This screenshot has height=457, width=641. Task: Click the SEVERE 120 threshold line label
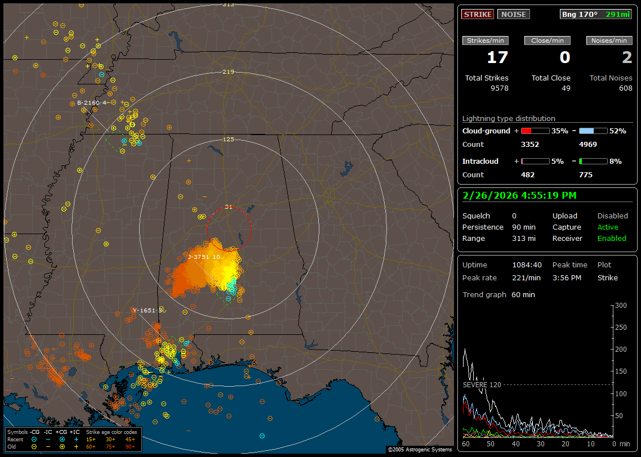(x=482, y=384)
